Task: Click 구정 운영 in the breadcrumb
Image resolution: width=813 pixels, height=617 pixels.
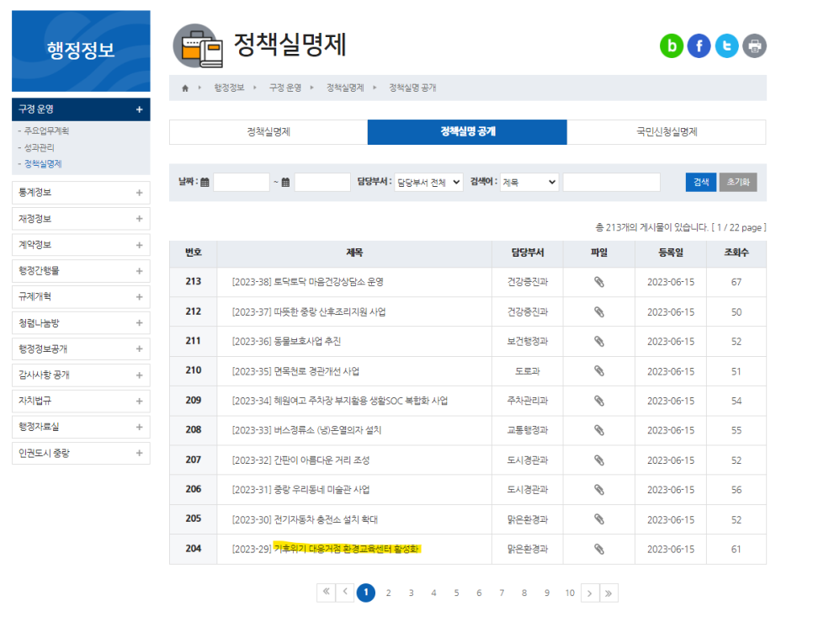Action: 285,88
